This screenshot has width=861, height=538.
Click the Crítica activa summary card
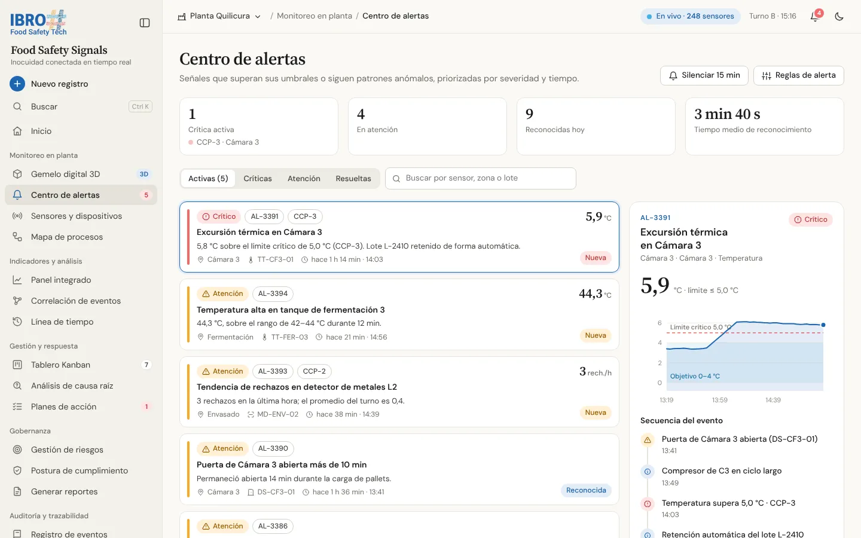coord(259,126)
